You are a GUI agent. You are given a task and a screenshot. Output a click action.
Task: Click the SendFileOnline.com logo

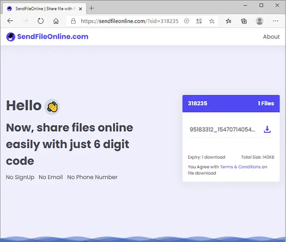(47, 37)
